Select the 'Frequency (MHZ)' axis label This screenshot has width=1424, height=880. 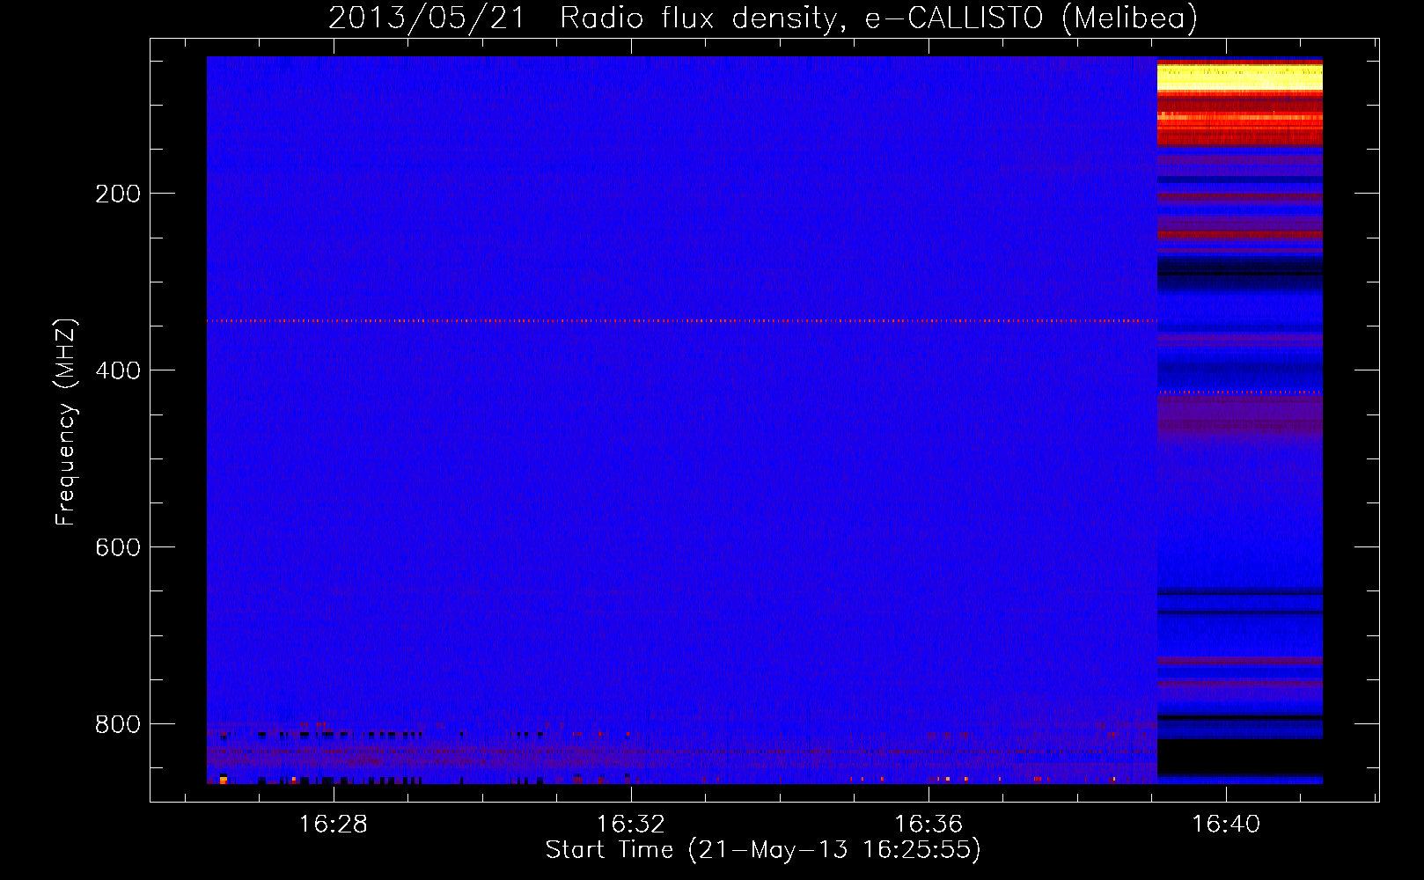pyautogui.click(x=66, y=422)
